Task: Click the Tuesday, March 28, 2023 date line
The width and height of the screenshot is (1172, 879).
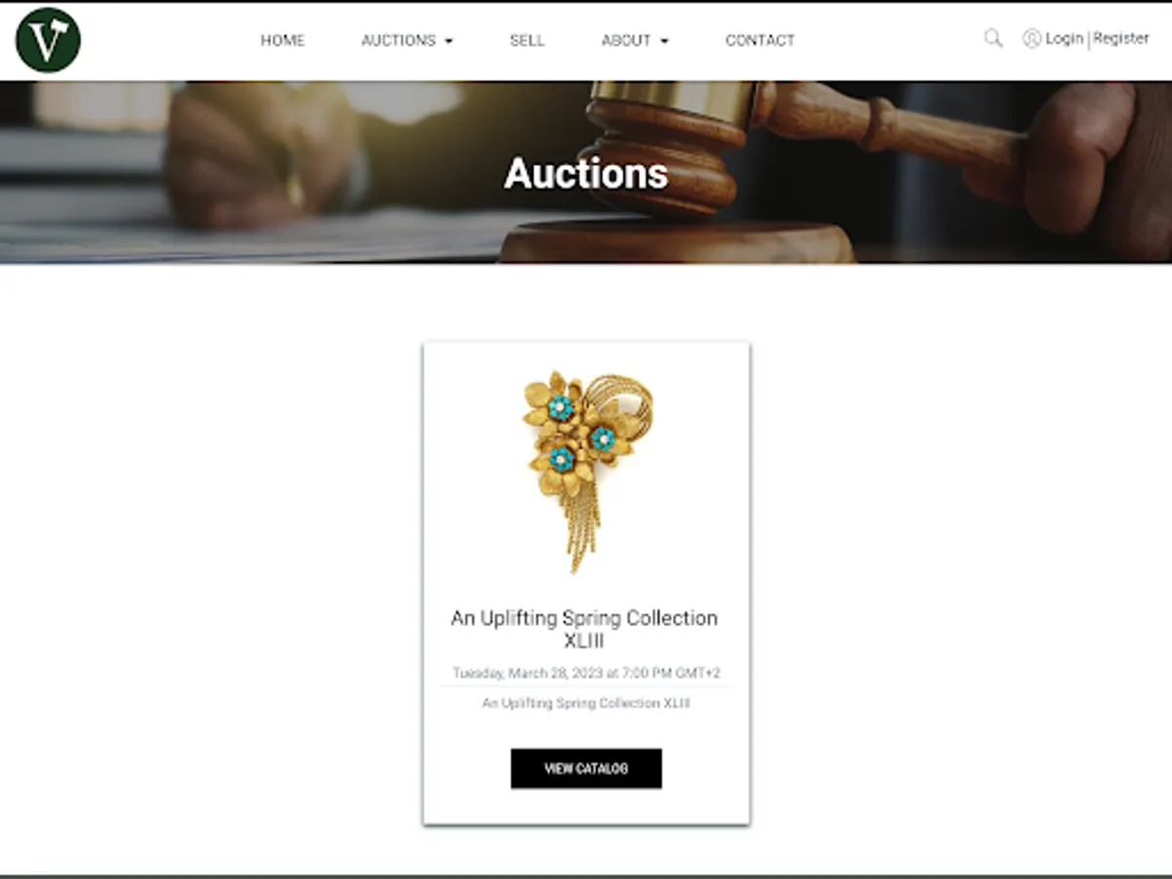Action: click(x=586, y=673)
